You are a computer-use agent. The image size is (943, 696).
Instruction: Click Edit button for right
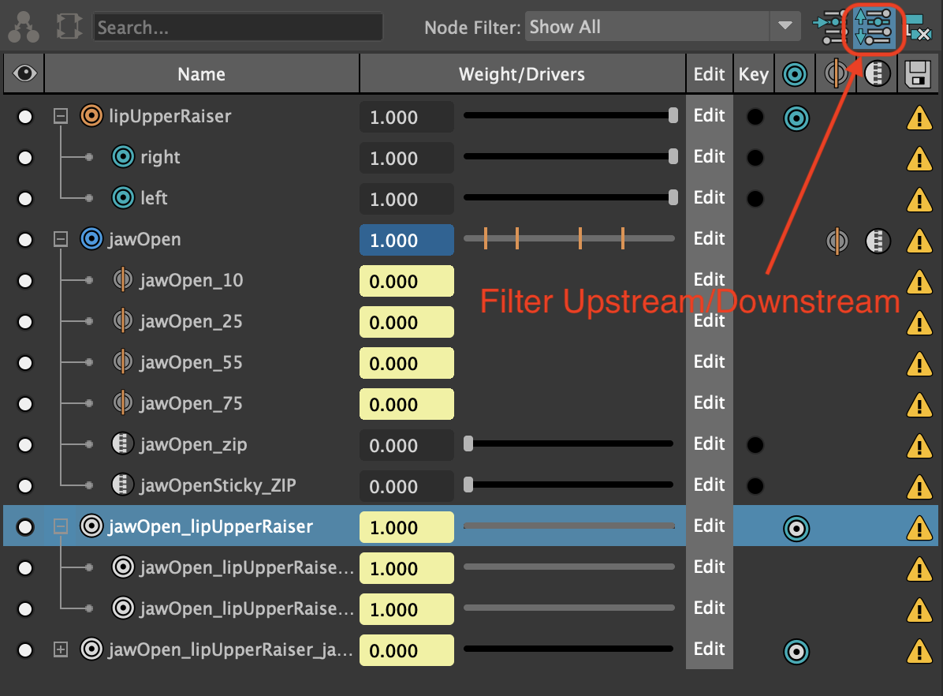pos(709,156)
